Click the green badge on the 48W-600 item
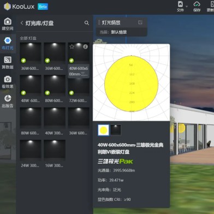 [23, 93]
